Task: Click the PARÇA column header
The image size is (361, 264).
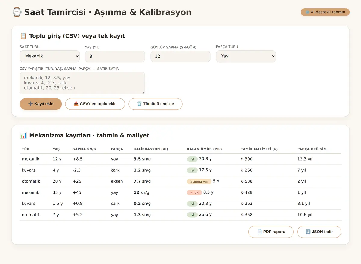Action: (x=117, y=149)
